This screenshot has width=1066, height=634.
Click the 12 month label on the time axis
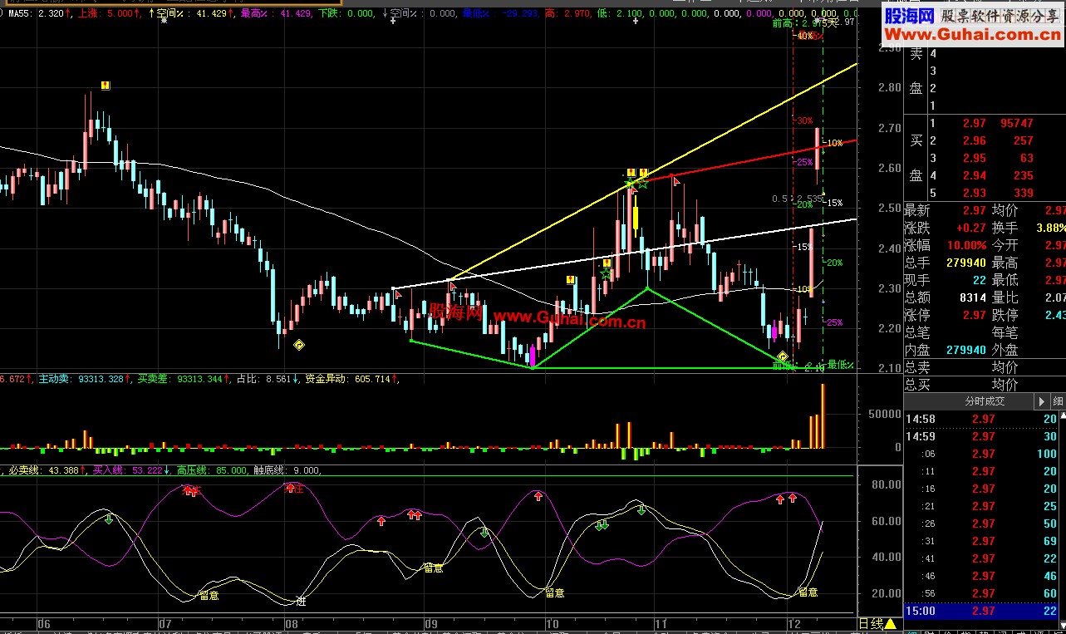click(x=793, y=623)
